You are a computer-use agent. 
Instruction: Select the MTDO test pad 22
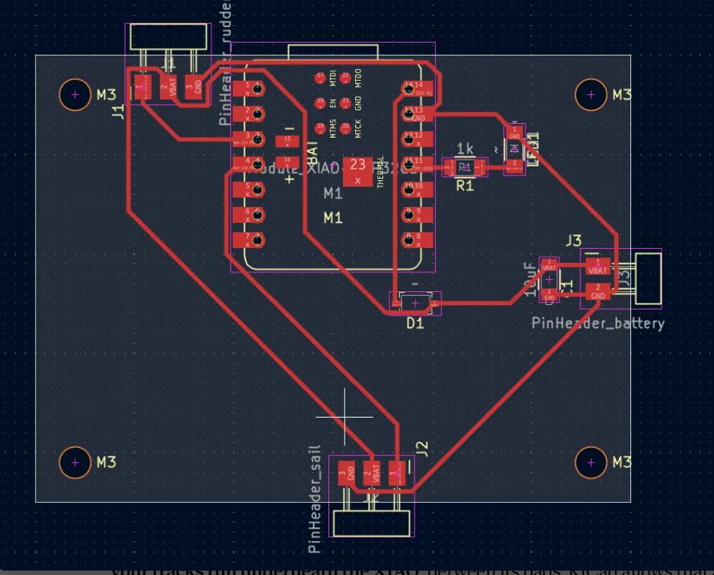345,78
